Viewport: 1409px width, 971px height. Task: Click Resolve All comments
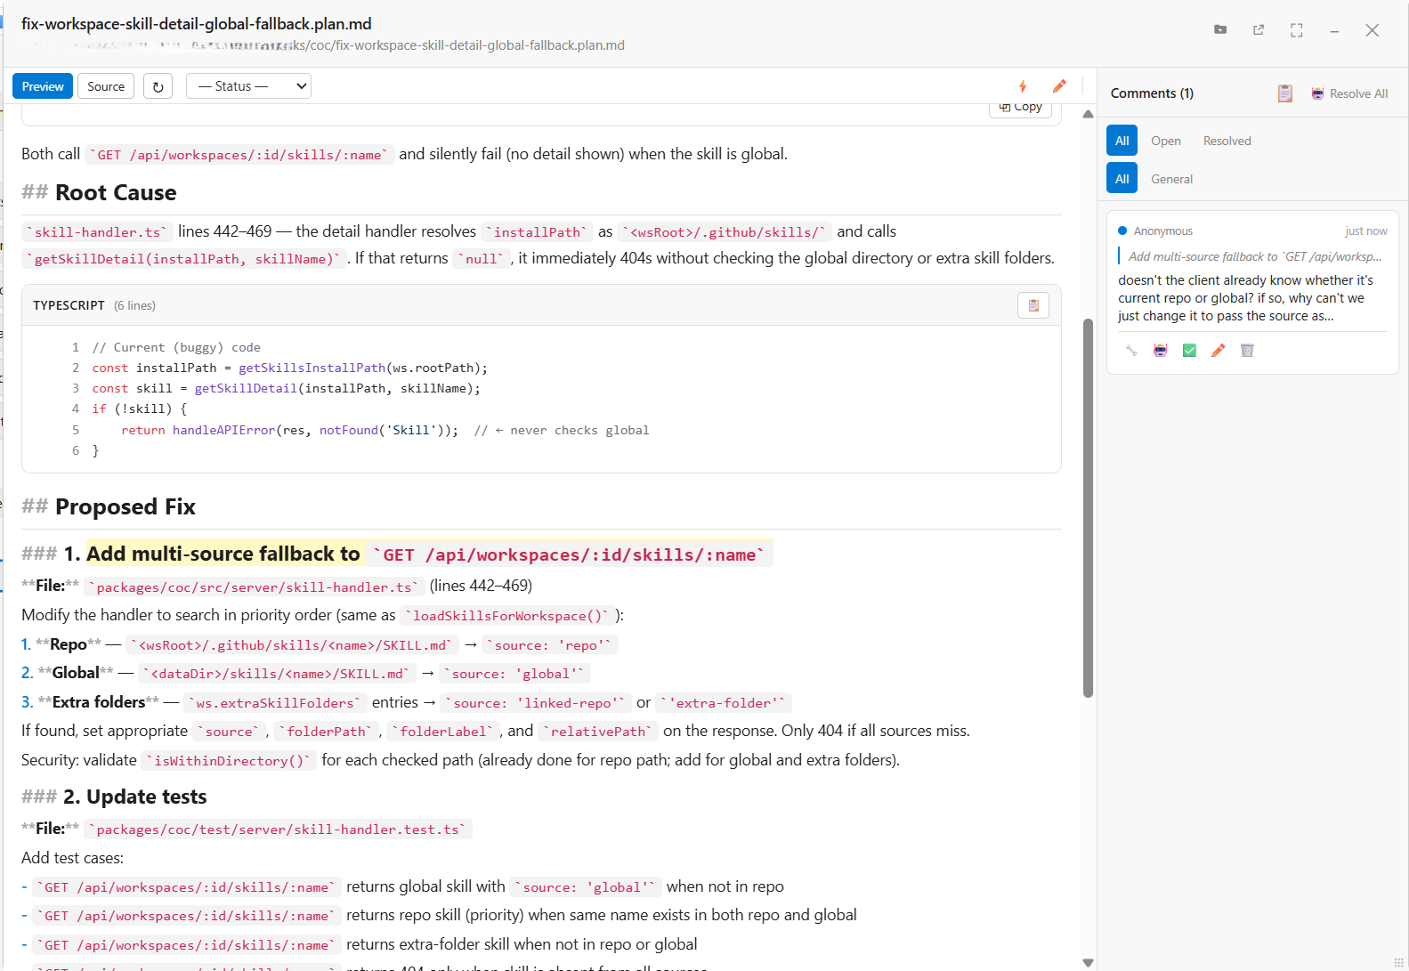[x=1349, y=93]
